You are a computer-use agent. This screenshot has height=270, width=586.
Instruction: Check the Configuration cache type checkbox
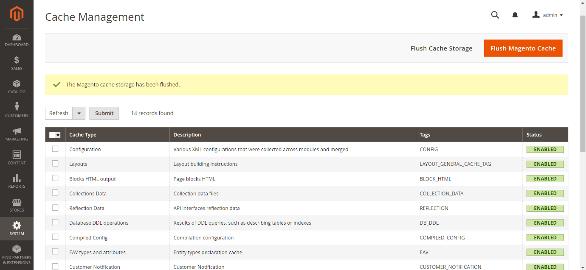tap(55, 149)
